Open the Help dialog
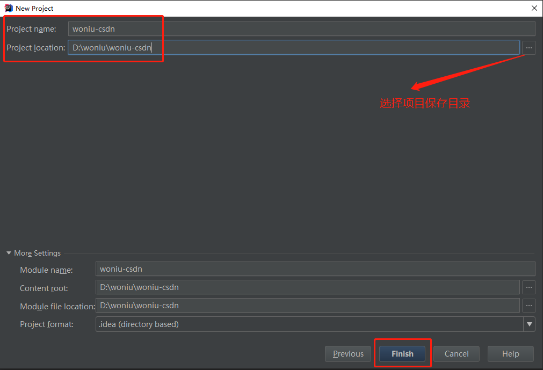The height and width of the screenshot is (370, 543). coord(510,353)
